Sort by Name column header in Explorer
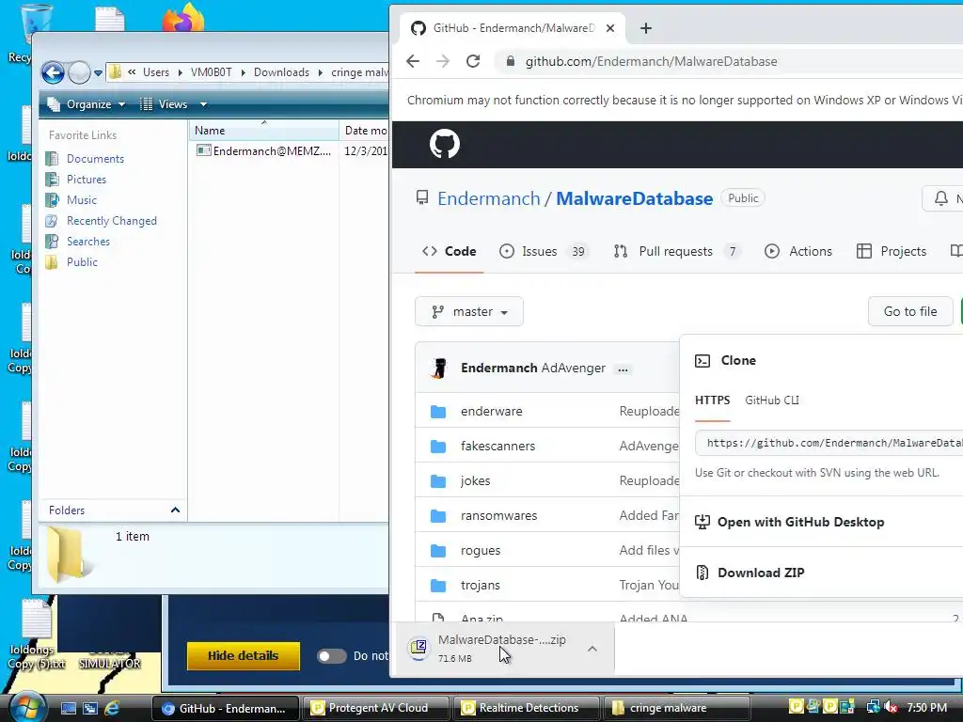 tap(264, 130)
